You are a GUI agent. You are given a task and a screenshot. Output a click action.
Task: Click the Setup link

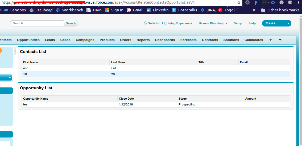[238, 23]
